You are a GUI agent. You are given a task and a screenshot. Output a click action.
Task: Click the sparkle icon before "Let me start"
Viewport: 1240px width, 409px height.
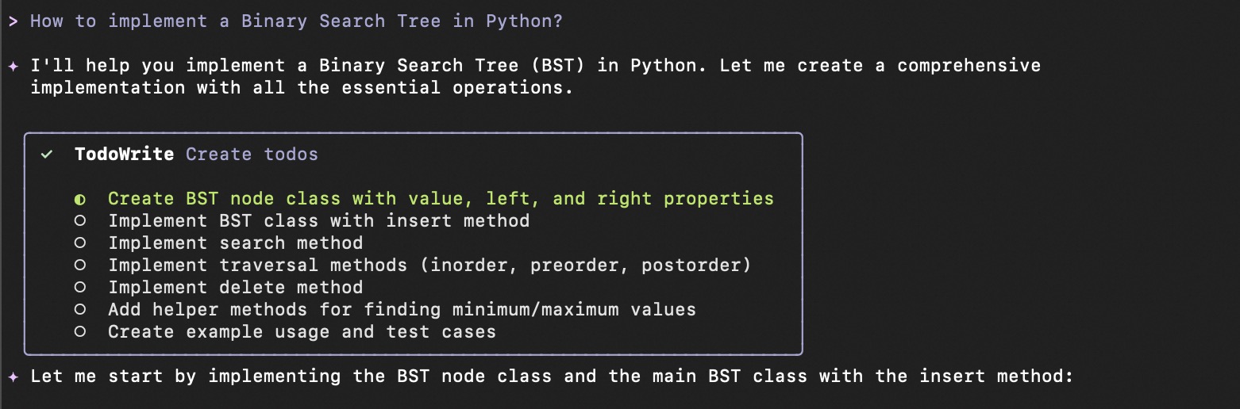coord(12,377)
